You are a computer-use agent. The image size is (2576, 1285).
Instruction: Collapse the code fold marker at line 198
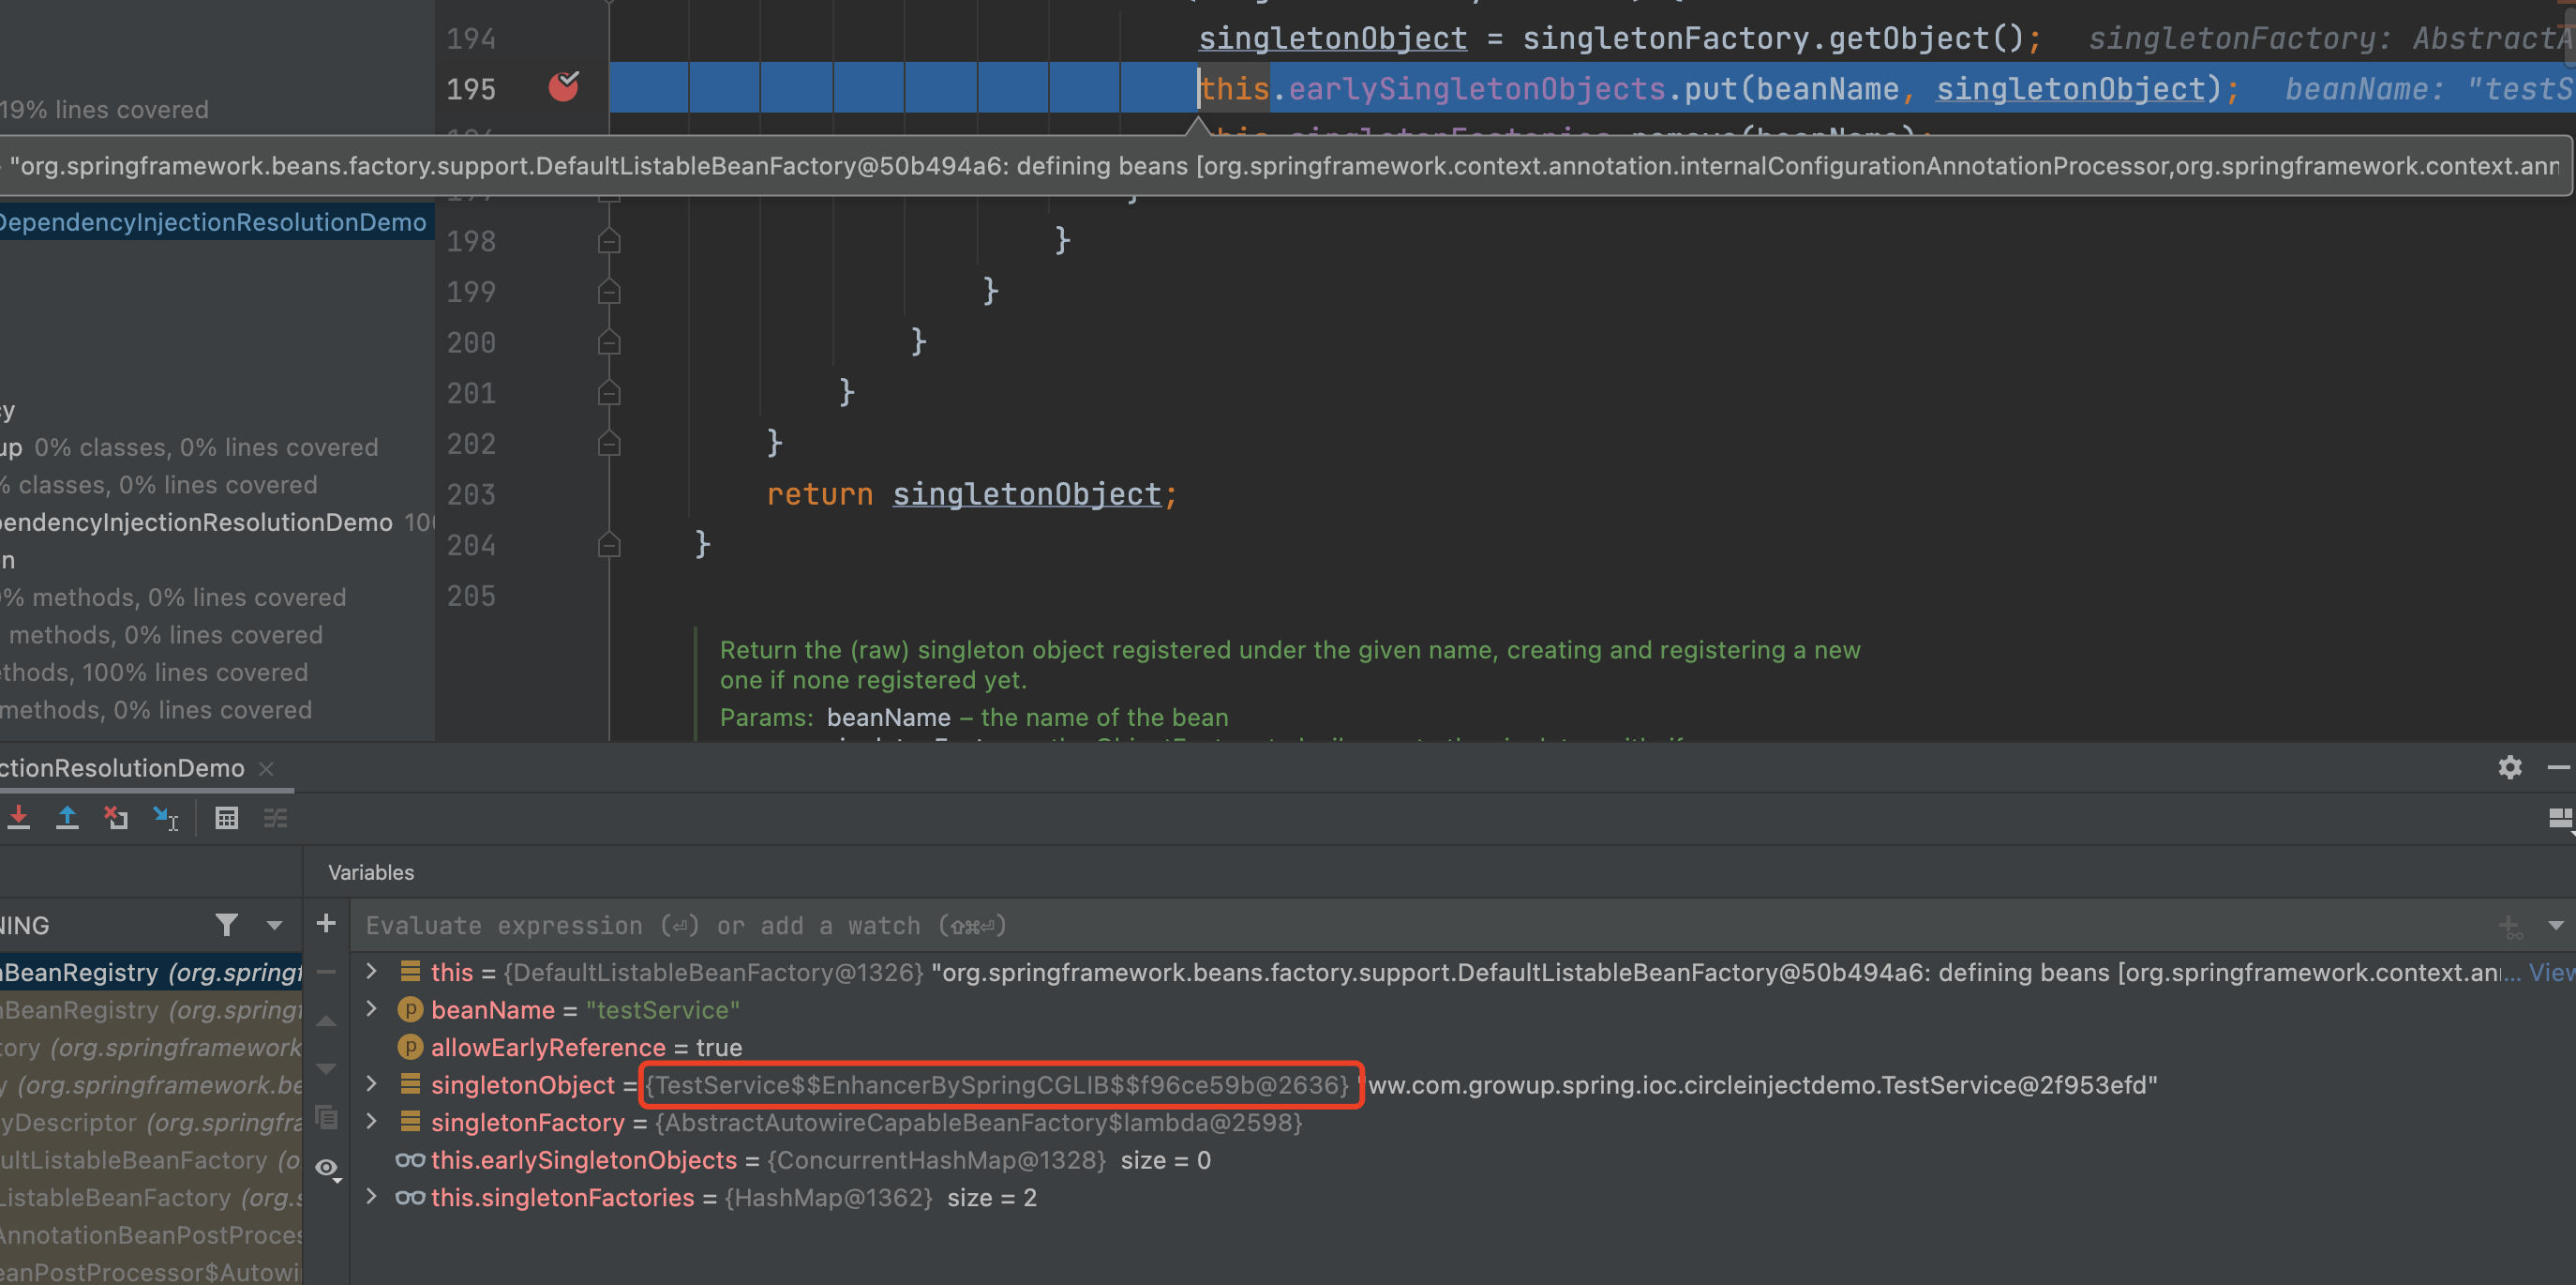609,240
